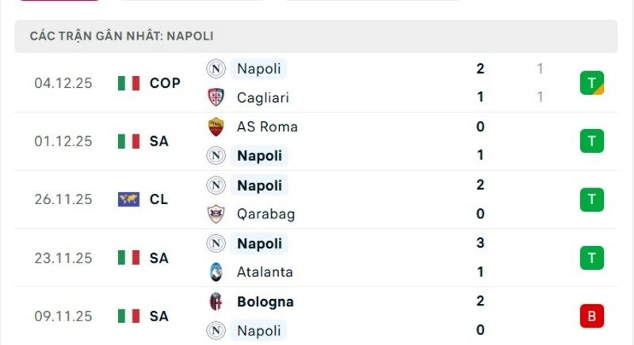Open the AS Roma team link
The image size is (634, 345).
click(267, 127)
